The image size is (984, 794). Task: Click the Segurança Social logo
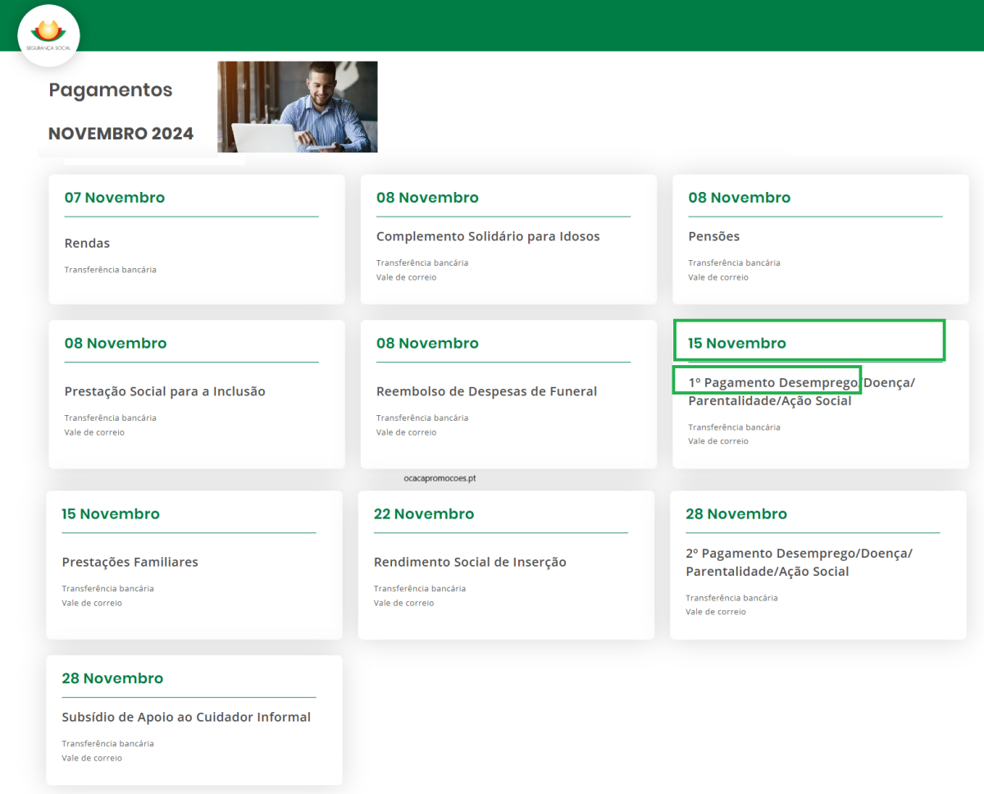(x=49, y=35)
